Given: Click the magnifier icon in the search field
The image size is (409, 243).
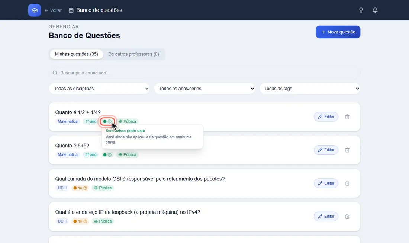Looking at the screenshot, I should [55, 73].
